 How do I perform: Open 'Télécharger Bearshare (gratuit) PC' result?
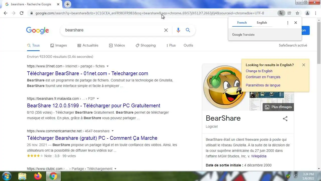pos(92,138)
